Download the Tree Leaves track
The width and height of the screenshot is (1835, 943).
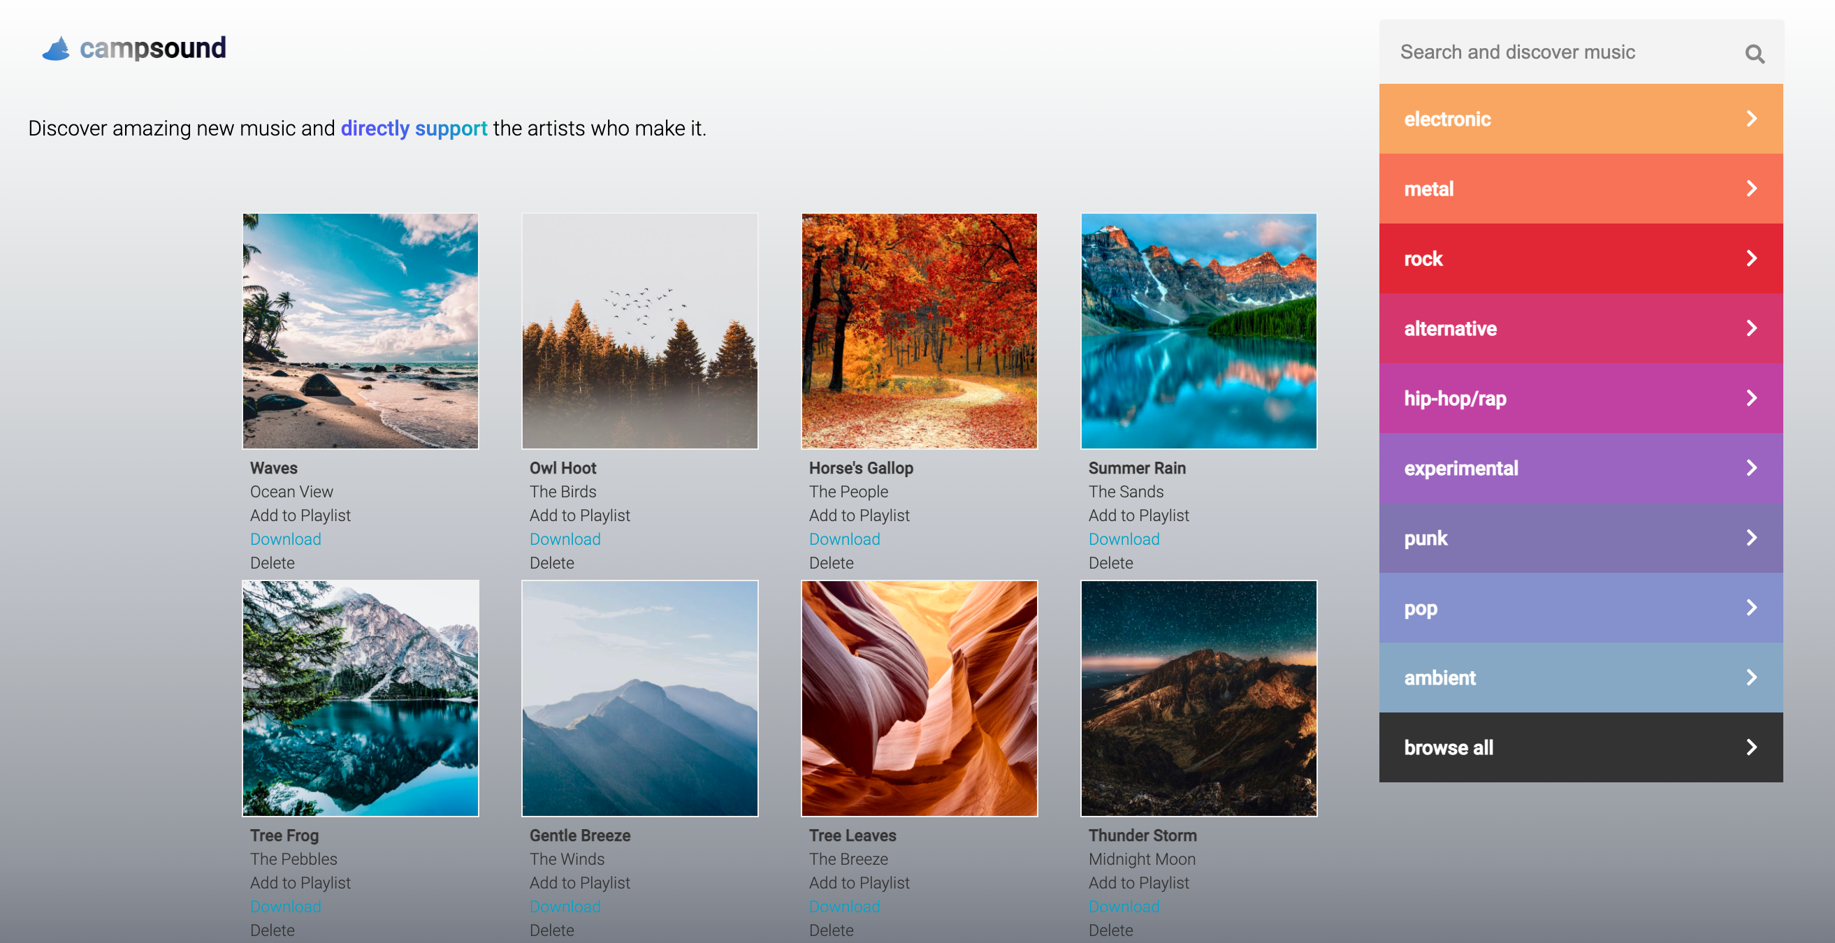tap(845, 907)
